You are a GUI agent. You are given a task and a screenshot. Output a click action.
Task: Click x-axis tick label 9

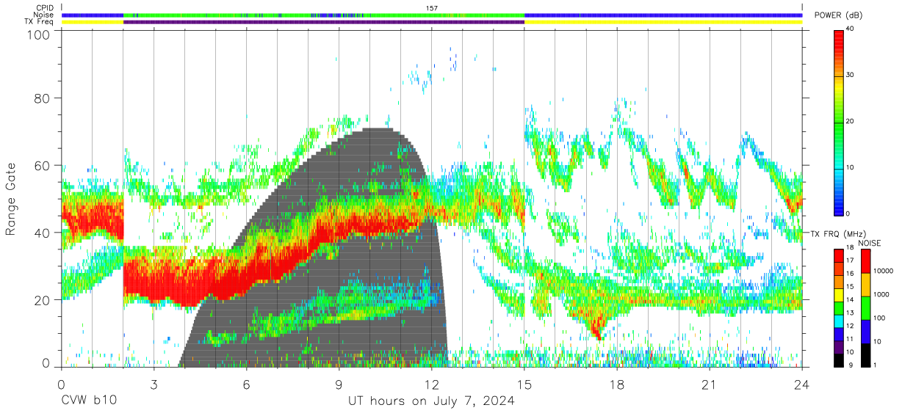339,385
